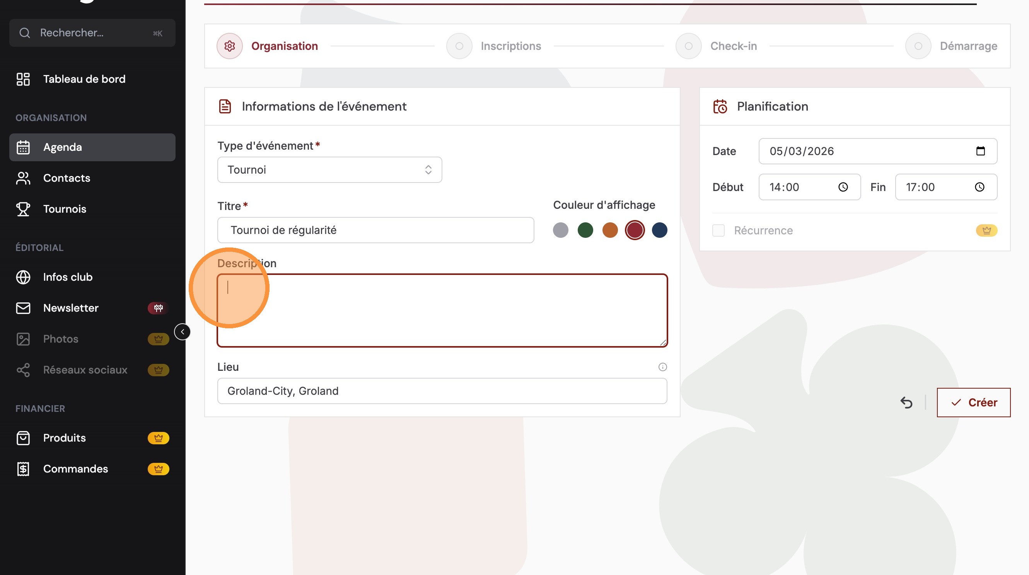Click the clock icon in Fin field
This screenshot has width=1029, height=575.
pyautogui.click(x=980, y=187)
